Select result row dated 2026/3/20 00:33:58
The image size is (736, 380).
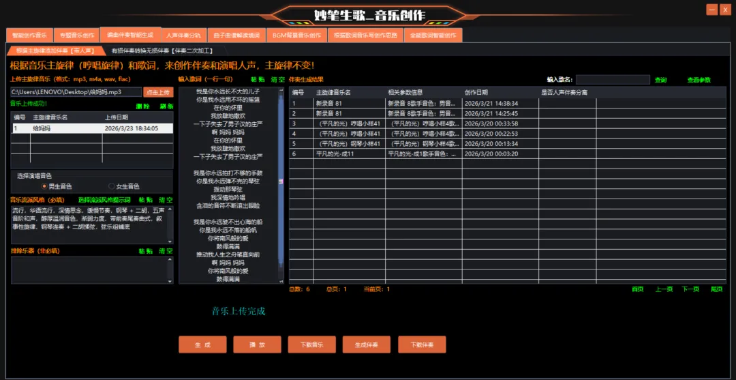click(508, 123)
